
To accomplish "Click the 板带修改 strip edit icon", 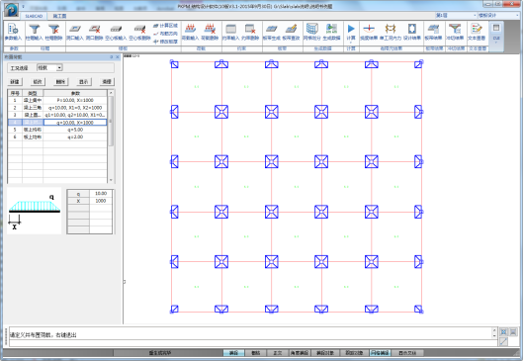I will click(291, 32).
